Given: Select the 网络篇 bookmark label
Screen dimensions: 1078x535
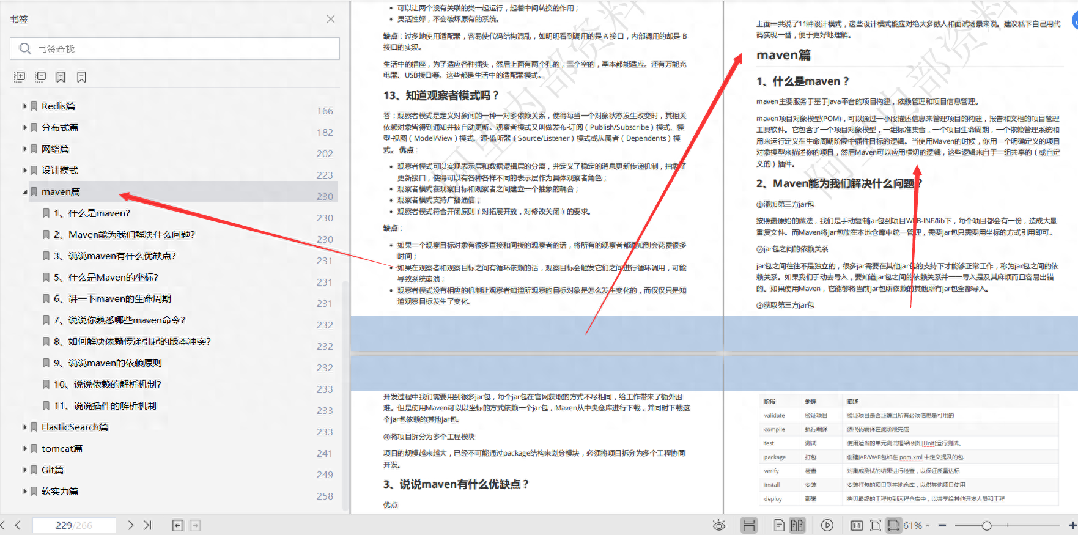Looking at the screenshot, I should coord(55,149).
